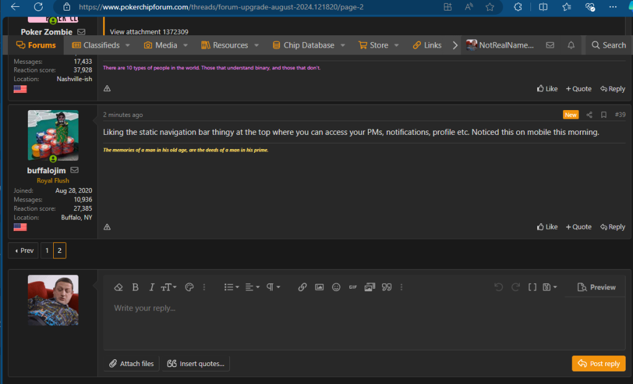The image size is (633, 384).
Task: Click the eraser remove formatting icon
Action: [x=119, y=287]
